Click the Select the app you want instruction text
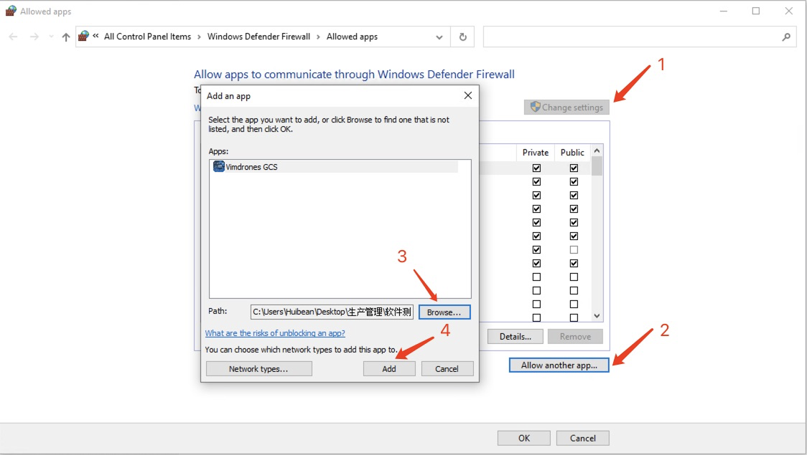 329,124
